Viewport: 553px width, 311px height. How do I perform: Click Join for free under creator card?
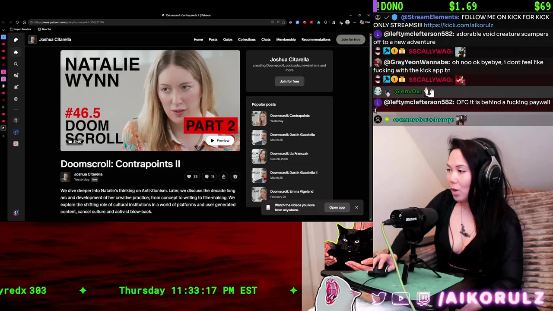pyautogui.click(x=289, y=81)
